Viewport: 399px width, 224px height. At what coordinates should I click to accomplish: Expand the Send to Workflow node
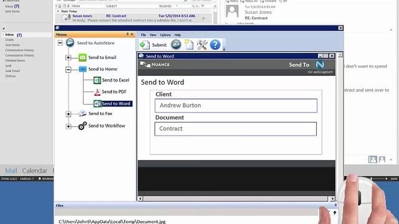pyautogui.click(x=68, y=126)
